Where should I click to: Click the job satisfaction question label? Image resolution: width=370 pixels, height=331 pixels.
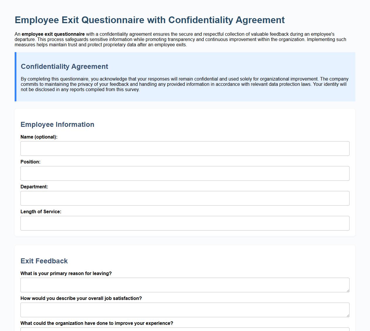(x=81, y=298)
